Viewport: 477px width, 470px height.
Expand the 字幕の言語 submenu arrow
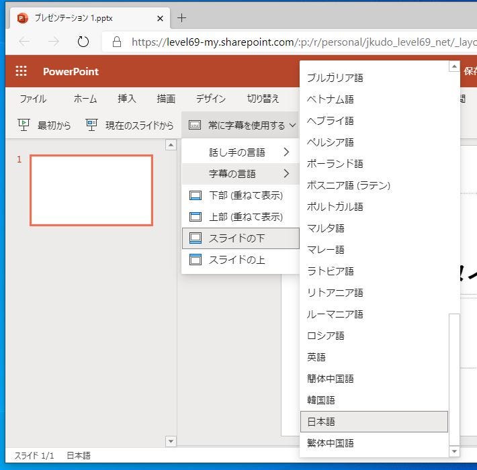[x=286, y=174]
